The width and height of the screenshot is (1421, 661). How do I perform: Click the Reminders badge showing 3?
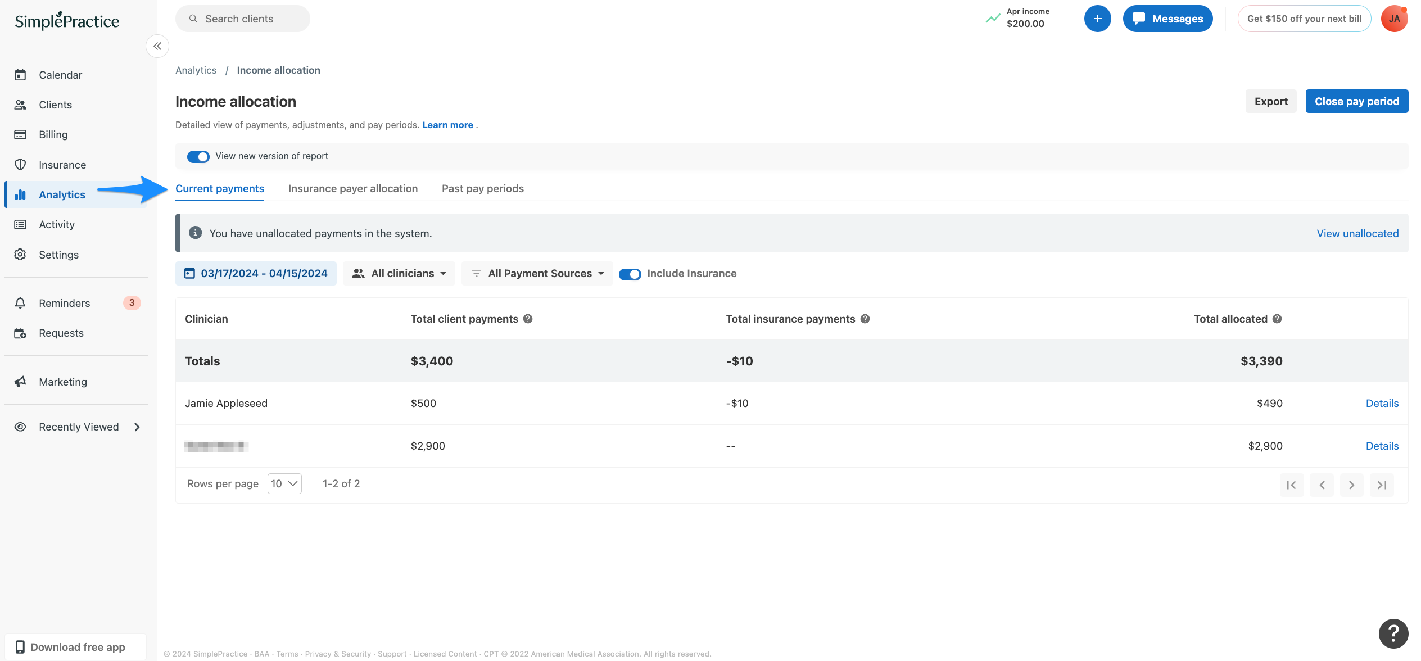(x=132, y=302)
